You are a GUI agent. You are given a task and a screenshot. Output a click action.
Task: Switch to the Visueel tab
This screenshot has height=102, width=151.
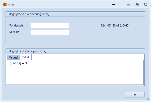pos(14,57)
